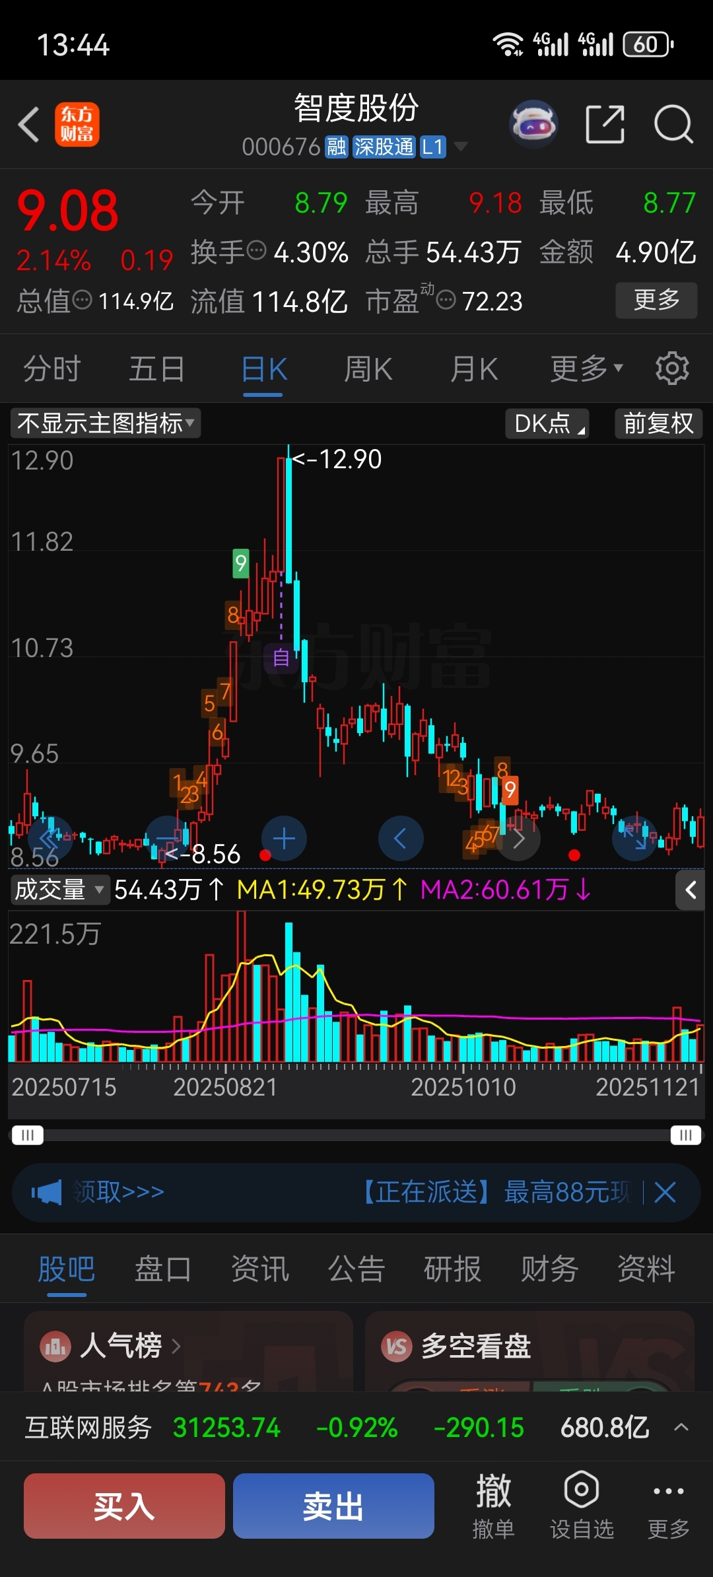Screen dimensions: 713x1577
Task: Tap the 东方财富 logo icon
Action: click(77, 124)
